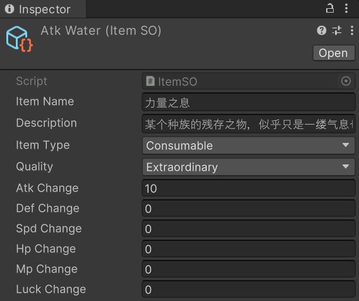Click the ItemSO script file icon
Screen dimensions: 359x301
pos(150,81)
